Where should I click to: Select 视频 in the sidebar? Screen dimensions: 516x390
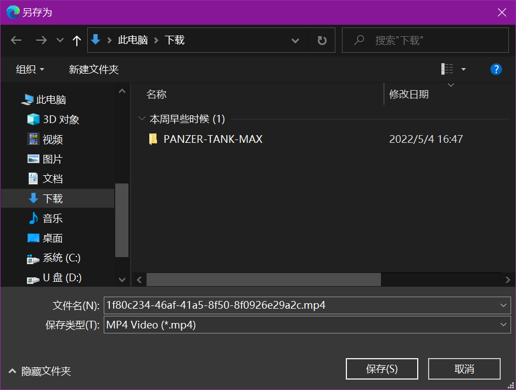point(53,139)
